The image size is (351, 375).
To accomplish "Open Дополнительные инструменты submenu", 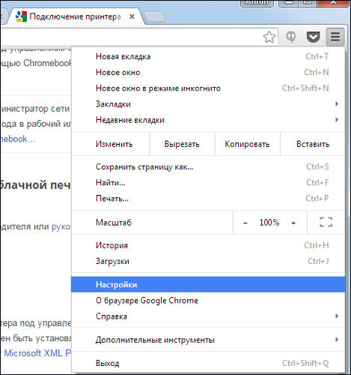I will [208, 340].
